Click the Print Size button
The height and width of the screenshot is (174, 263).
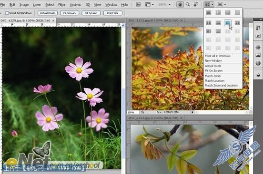(113, 13)
